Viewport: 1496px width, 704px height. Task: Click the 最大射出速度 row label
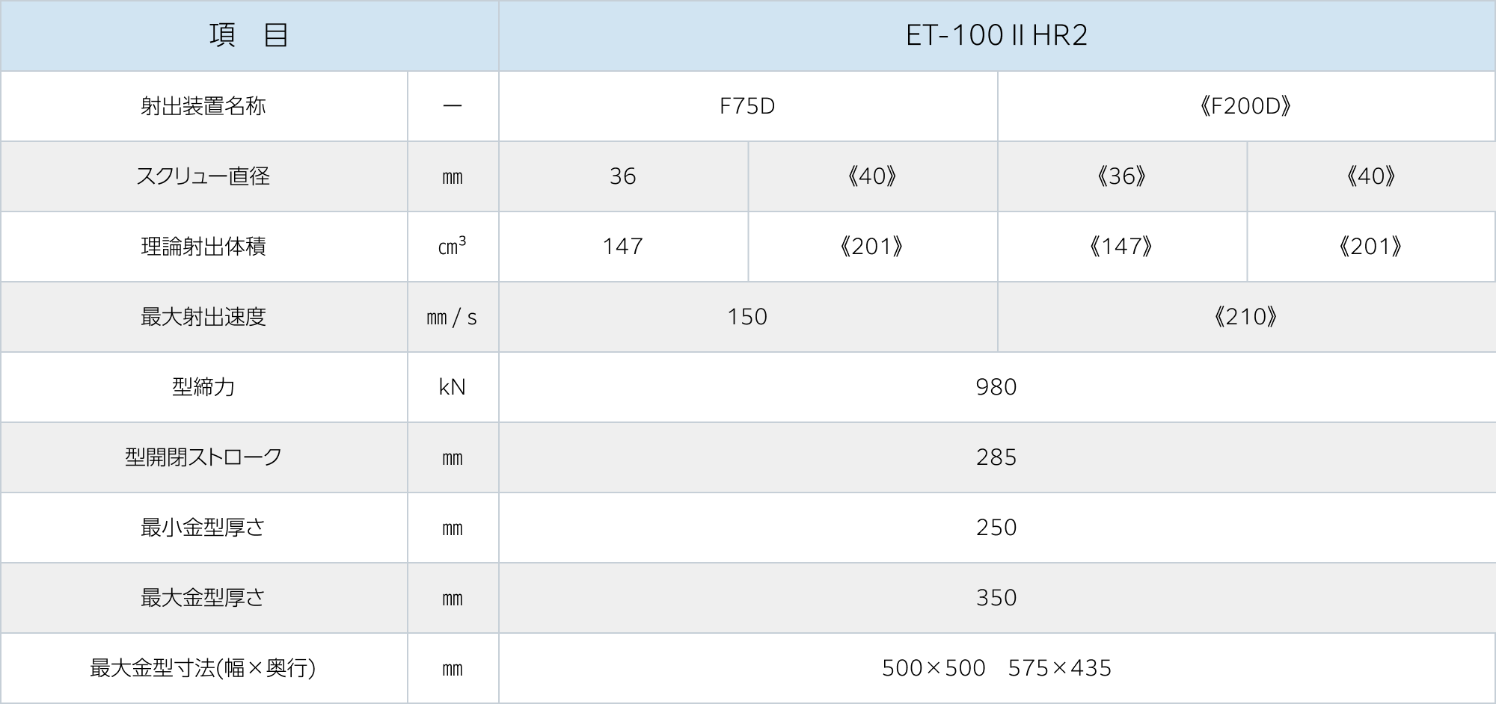click(203, 317)
